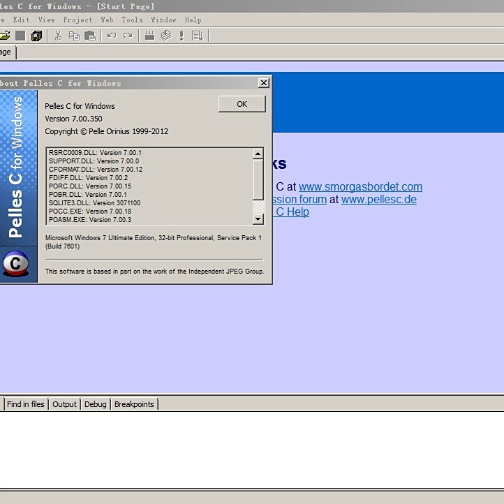Viewport: 504px width, 504px height.
Task: Open the Project menu
Action: (77, 20)
